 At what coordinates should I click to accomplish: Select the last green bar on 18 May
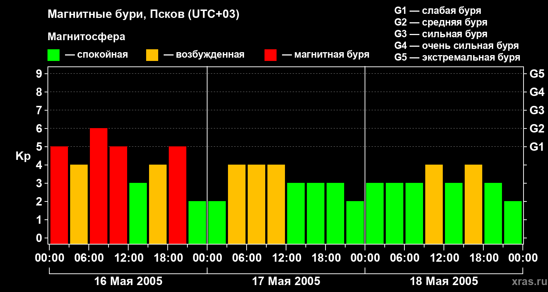coord(513,222)
